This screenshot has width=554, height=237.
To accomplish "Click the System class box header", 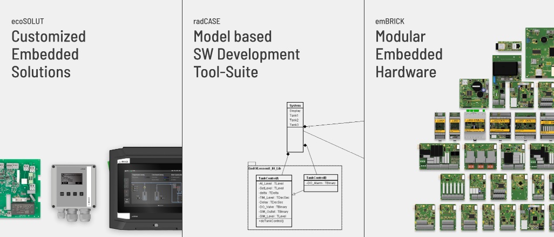I will tap(295, 106).
